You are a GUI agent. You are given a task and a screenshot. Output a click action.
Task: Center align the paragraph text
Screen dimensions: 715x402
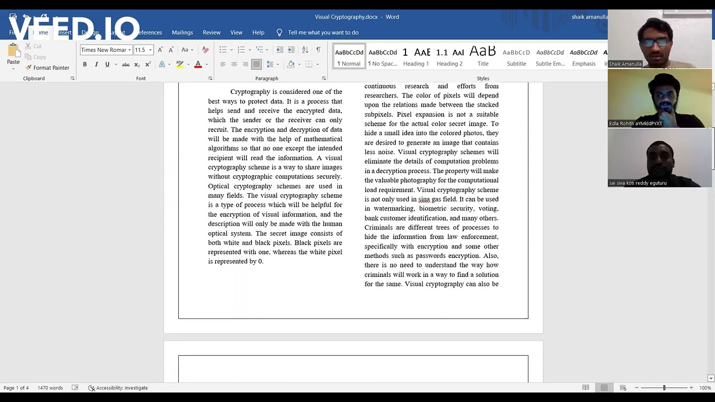234,64
